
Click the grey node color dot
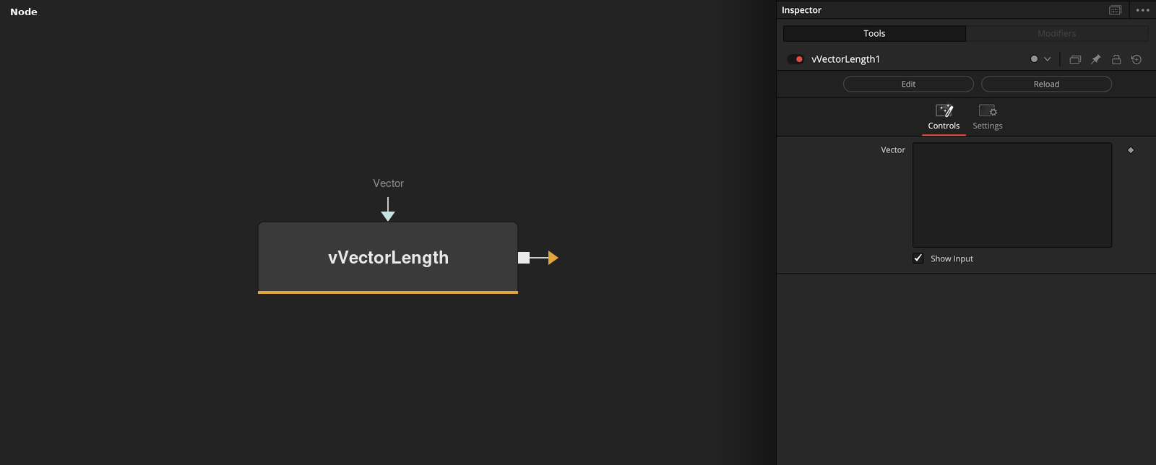[x=1034, y=59]
